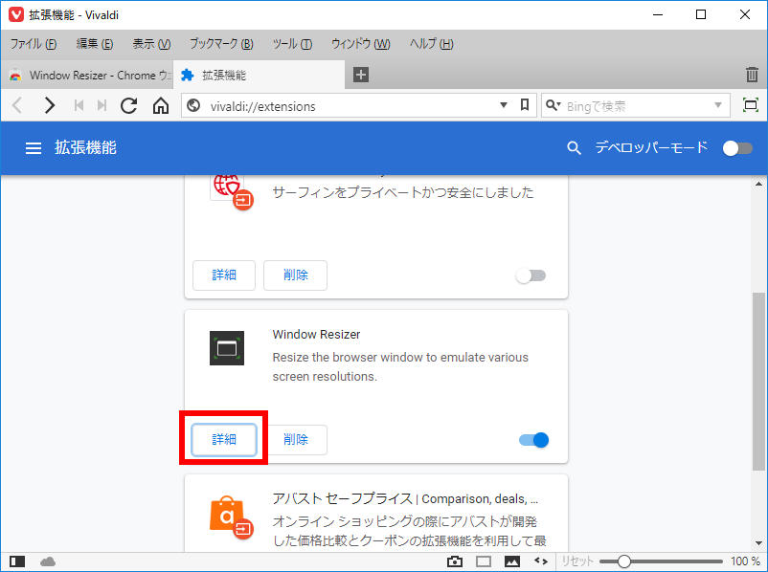Expand the address bar dropdown arrow
The image size is (768, 572).
[x=503, y=105]
